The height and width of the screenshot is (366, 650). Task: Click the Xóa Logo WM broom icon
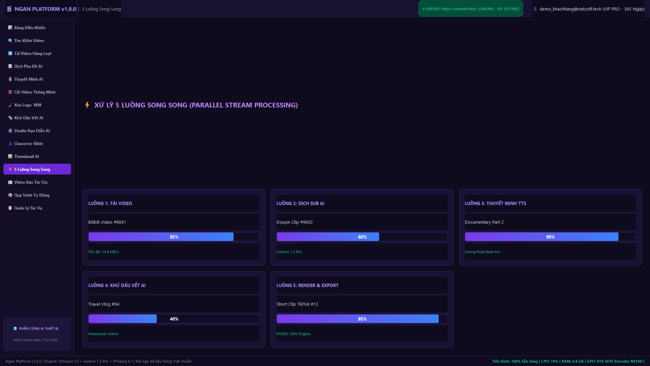pos(10,105)
